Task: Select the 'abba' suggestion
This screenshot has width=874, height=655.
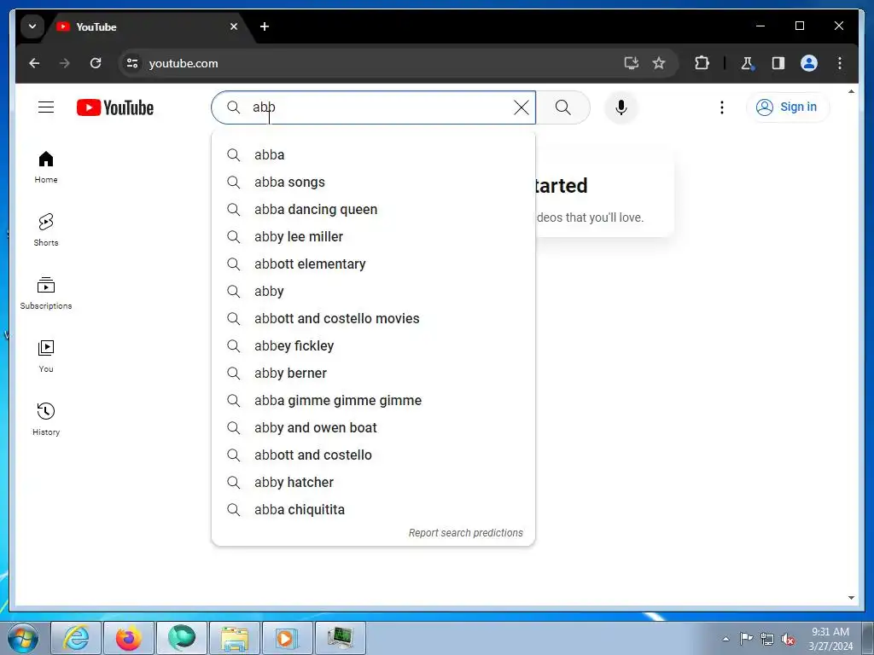Action: [x=374, y=155]
